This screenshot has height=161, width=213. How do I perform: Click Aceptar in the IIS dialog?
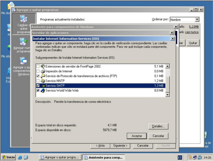pos(137,136)
